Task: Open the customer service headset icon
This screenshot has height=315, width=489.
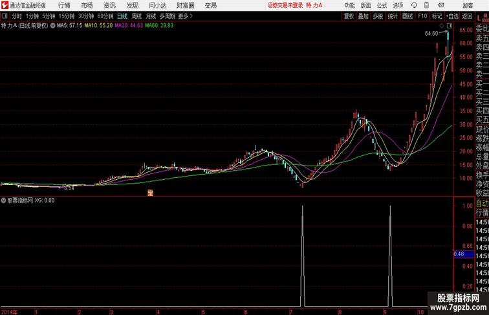Action: [414, 5]
